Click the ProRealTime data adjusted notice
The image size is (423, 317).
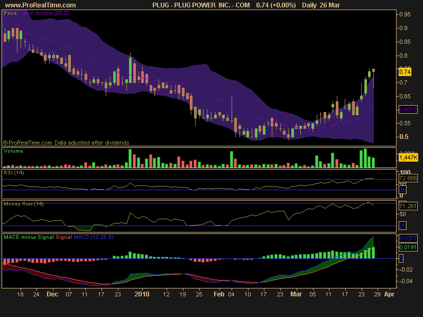[66, 143]
